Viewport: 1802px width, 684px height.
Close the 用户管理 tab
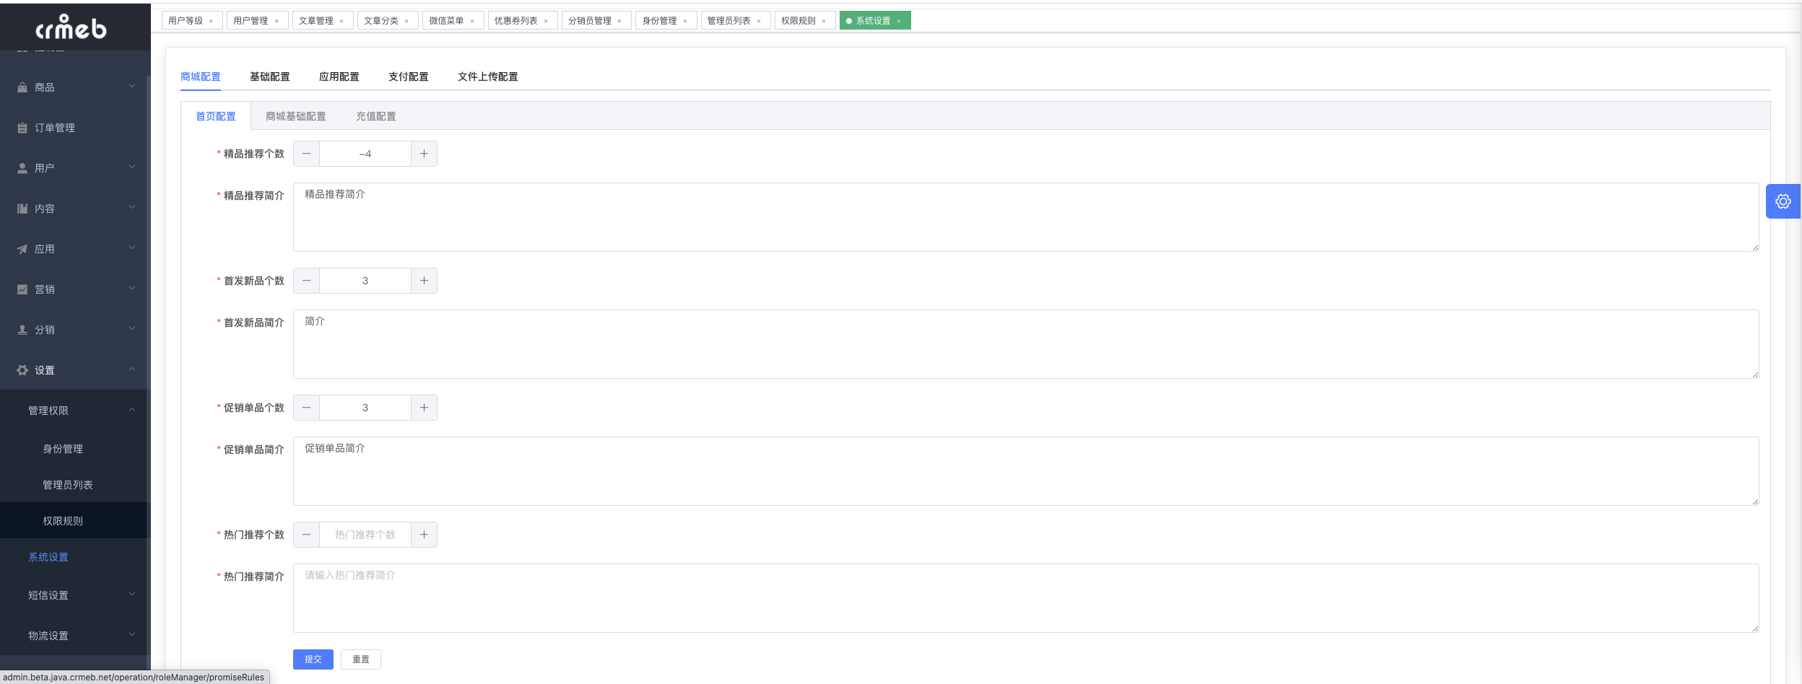coord(277,21)
